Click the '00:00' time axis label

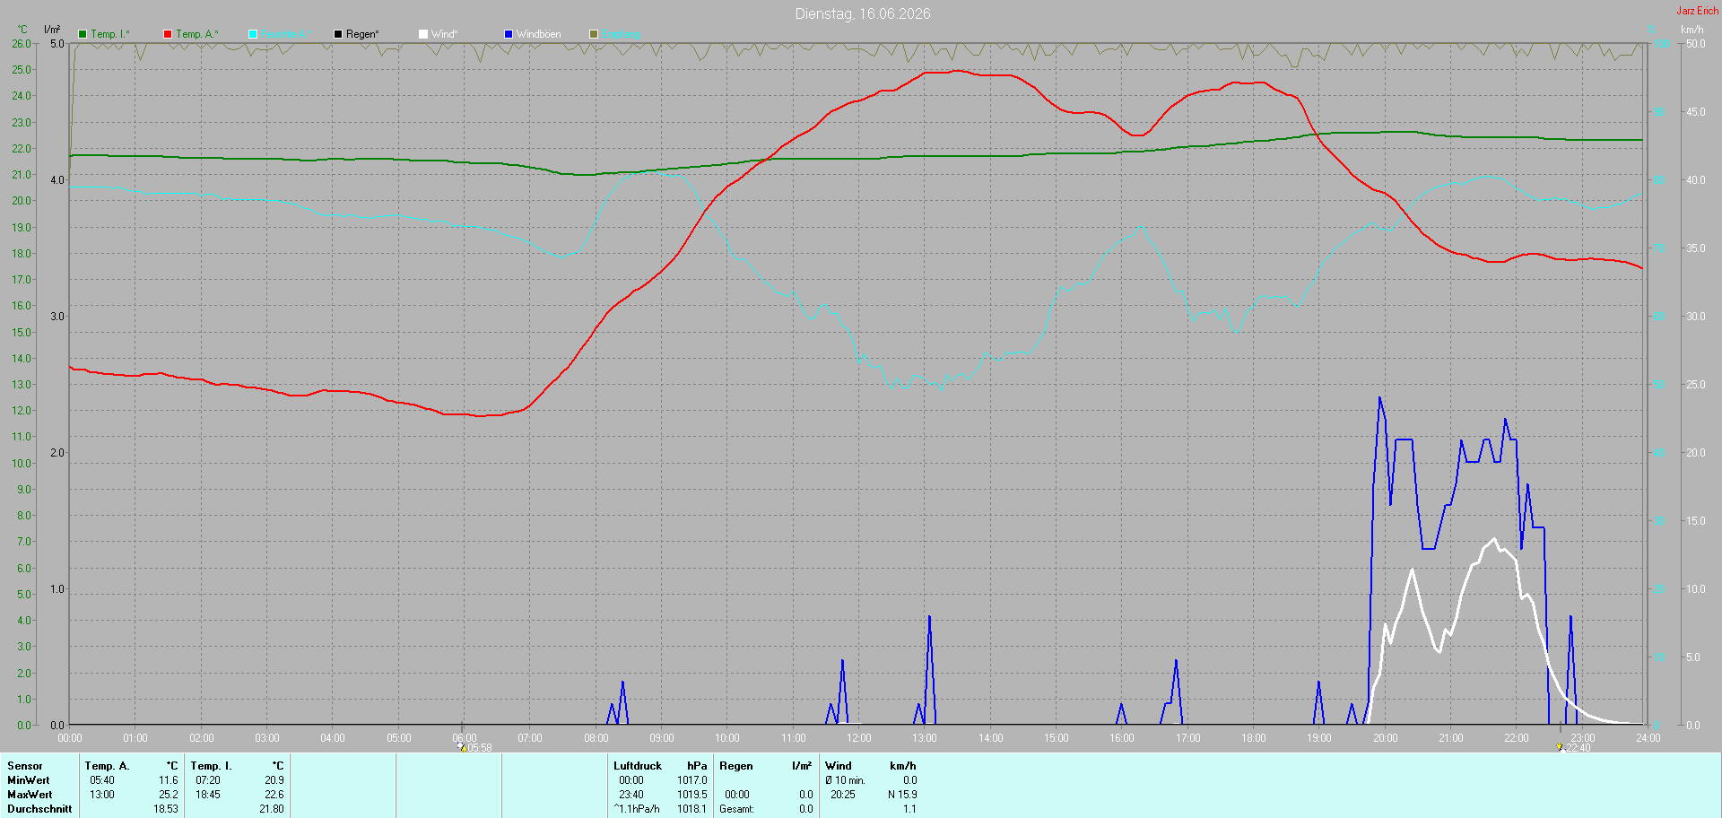(70, 738)
